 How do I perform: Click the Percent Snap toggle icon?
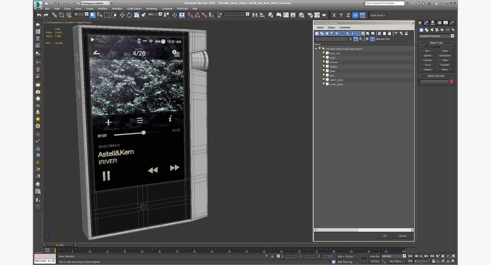click(204, 15)
